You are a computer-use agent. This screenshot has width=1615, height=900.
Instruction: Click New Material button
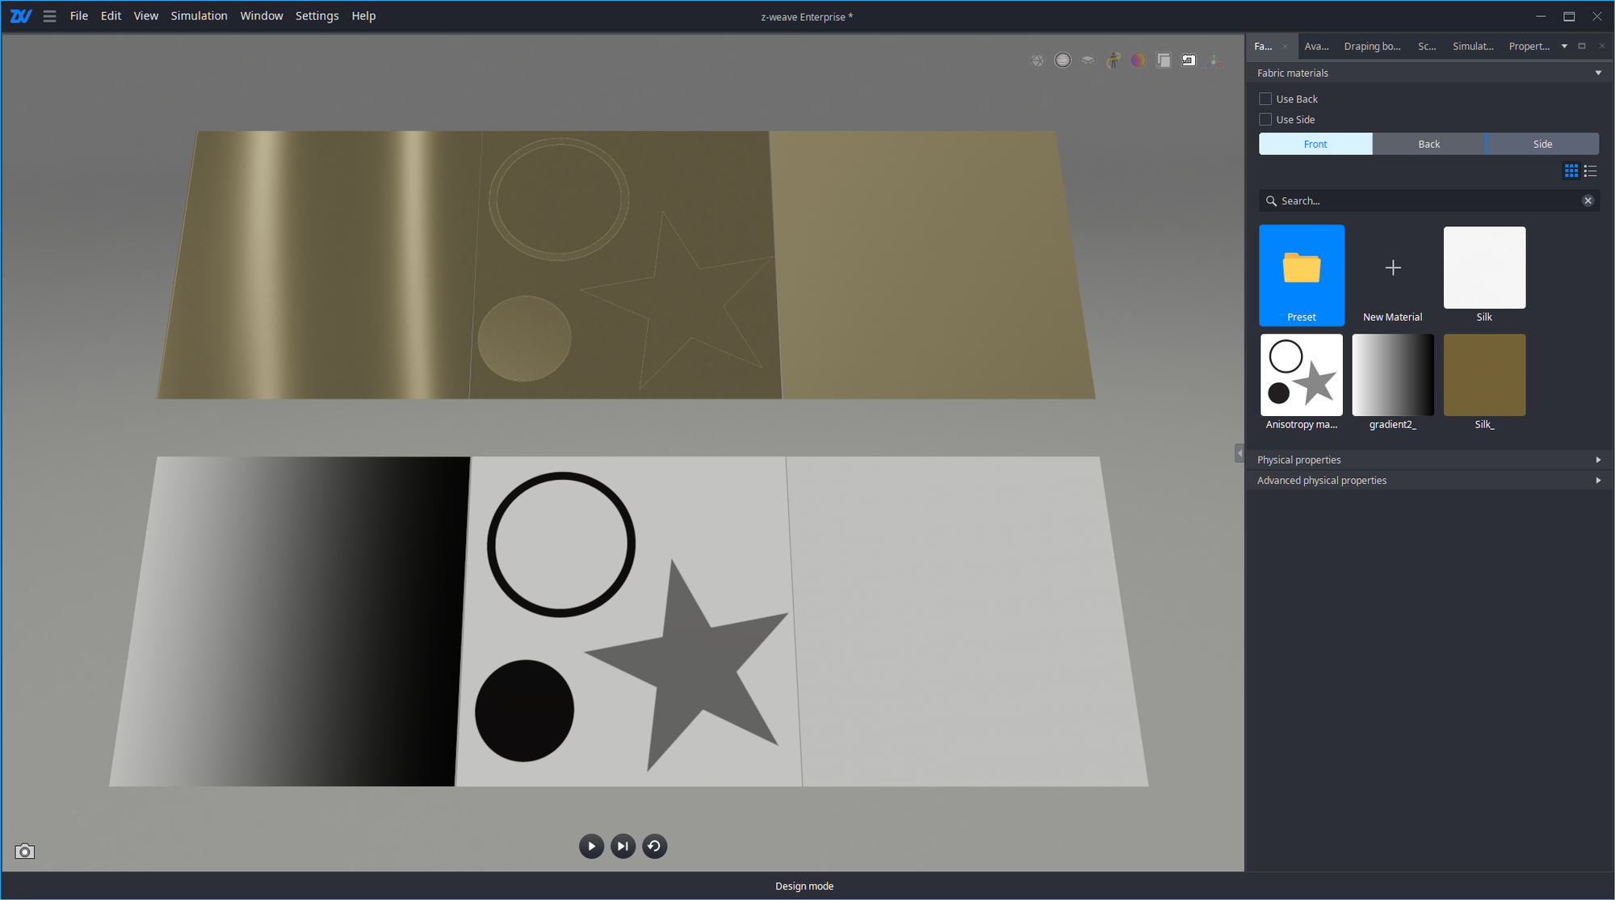click(1392, 276)
